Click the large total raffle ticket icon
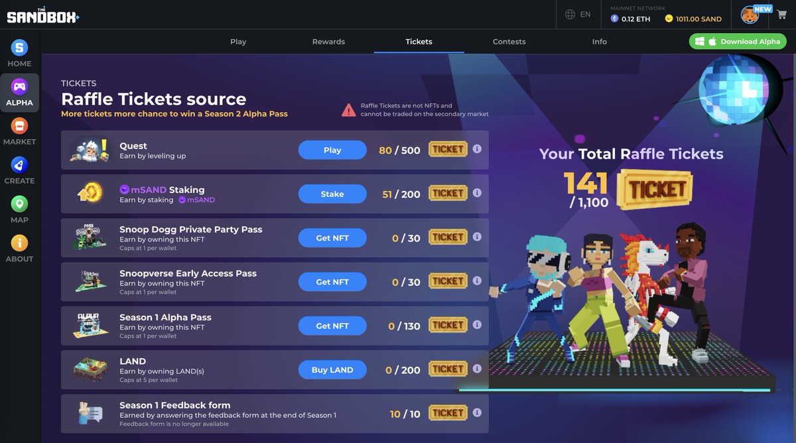This screenshot has width=796, height=443. [x=654, y=189]
